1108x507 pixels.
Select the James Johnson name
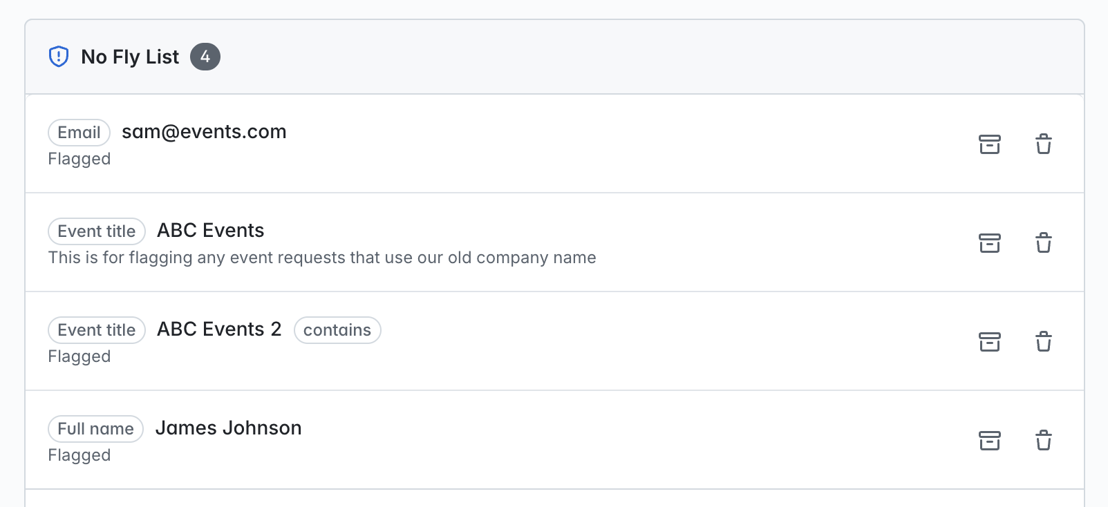coord(228,428)
